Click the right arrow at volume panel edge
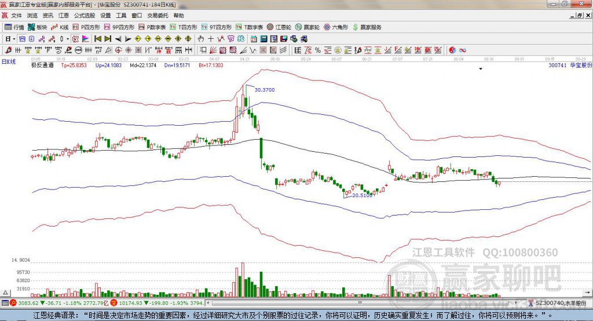The width and height of the screenshot is (593, 321). pos(587,293)
